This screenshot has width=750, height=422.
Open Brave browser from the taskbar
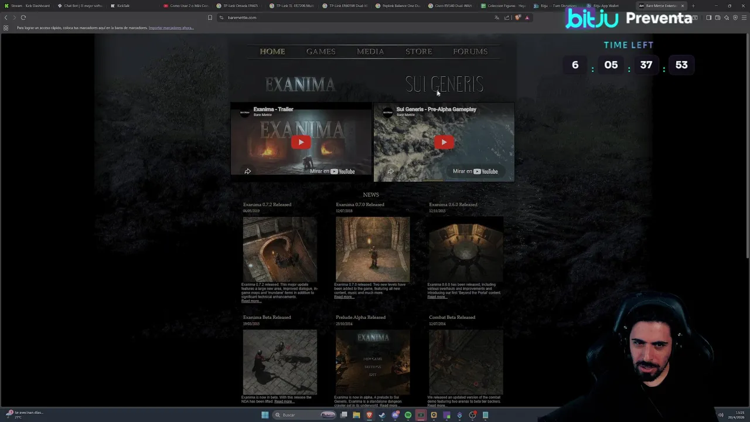click(x=369, y=415)
